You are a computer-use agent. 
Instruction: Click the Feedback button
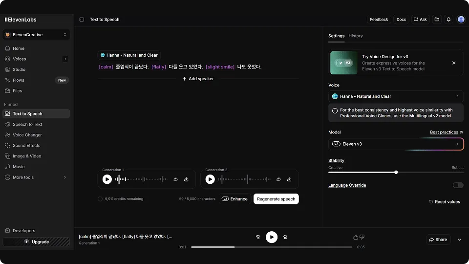tap(379, 20)
